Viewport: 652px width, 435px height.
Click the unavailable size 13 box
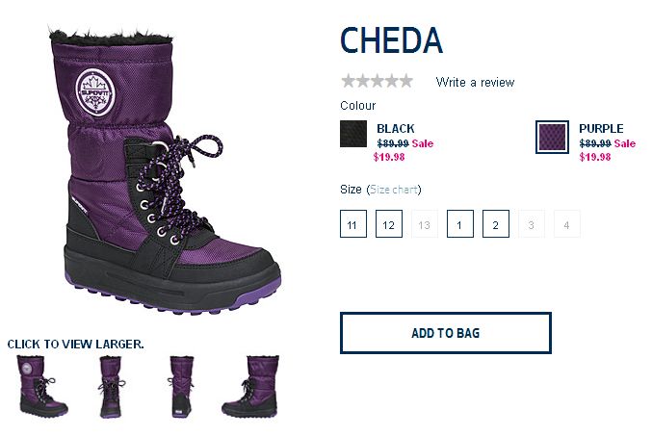424,225
